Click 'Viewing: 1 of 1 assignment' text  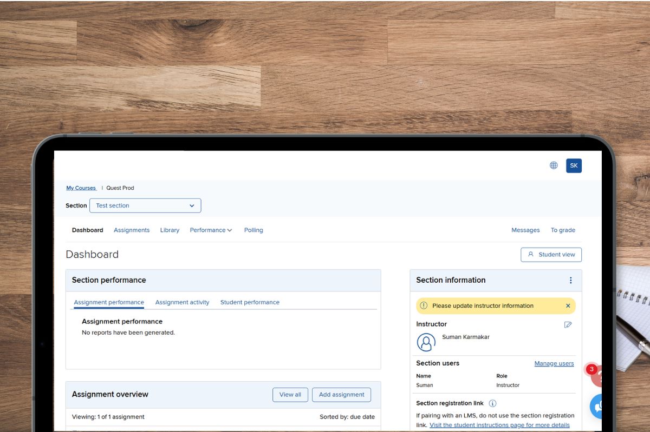pos(108,417)
